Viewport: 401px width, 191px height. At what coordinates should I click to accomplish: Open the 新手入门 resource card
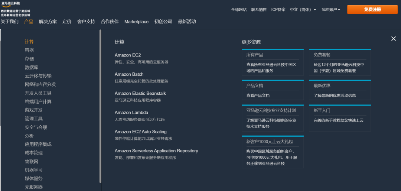point(340,118)
